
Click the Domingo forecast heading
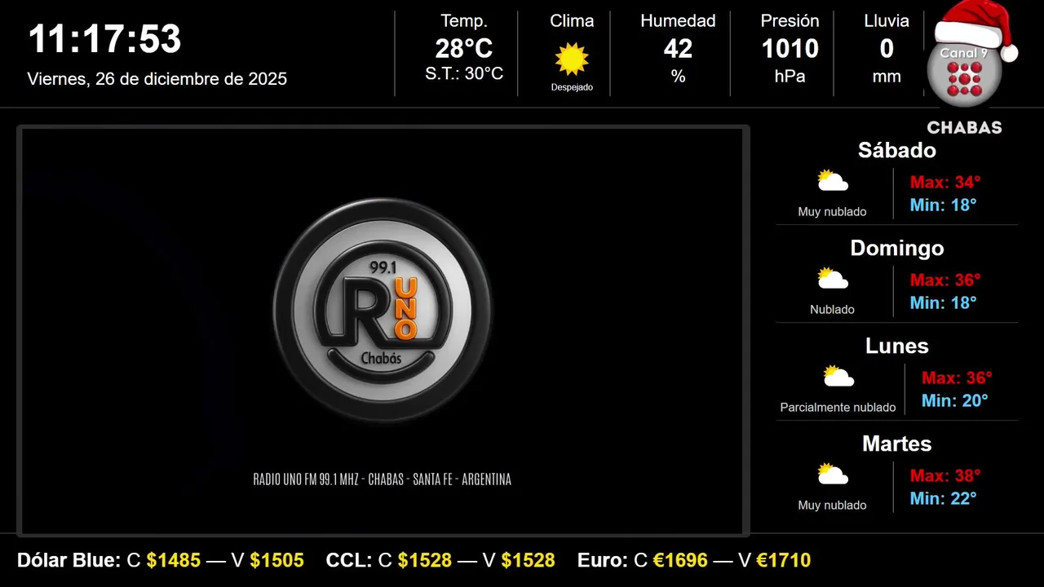tap(897, 248)
